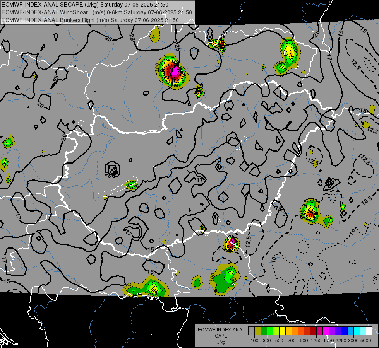Viewport: 379px width, 348px height.
Task: Choose the 1750 legend scale value
Action: (329, 341)
